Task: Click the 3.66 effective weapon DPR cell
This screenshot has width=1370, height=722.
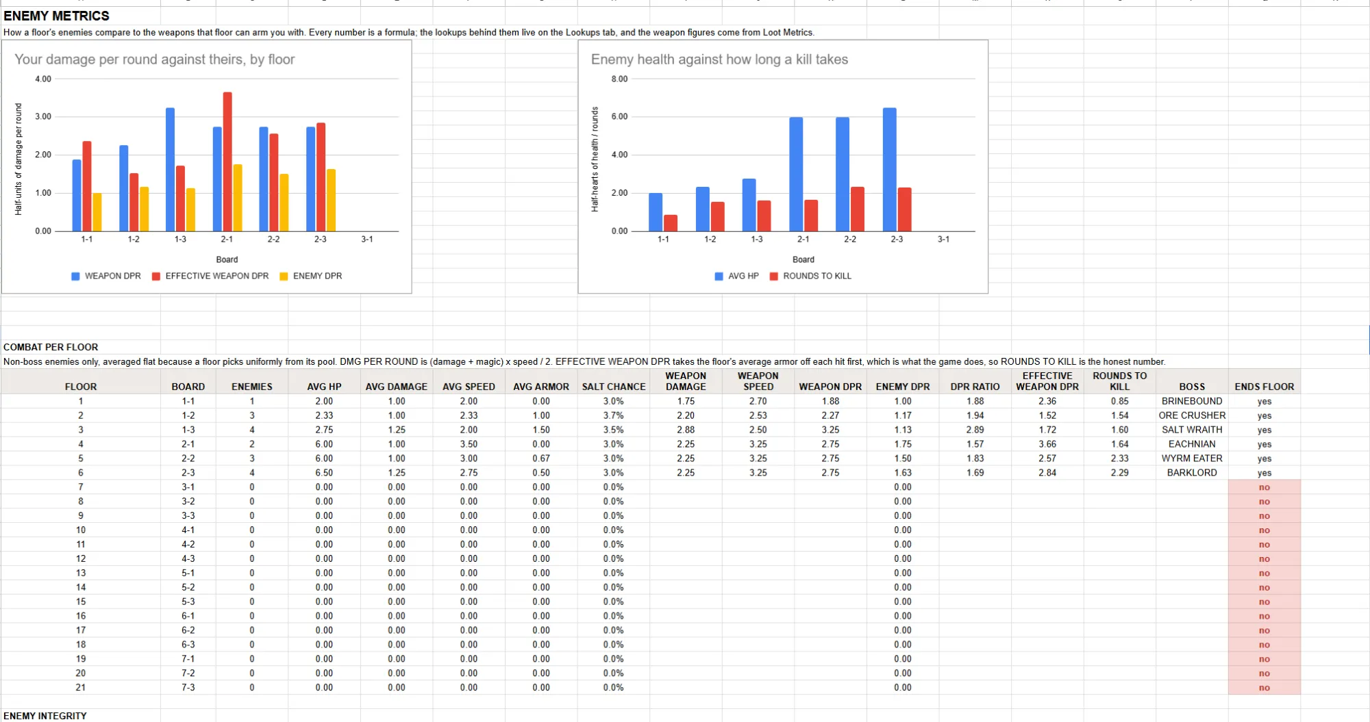Action: click(1047, 444)
